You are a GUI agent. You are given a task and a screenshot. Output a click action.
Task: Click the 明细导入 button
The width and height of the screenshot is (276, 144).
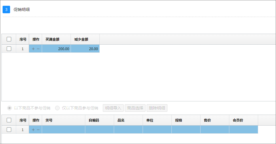click(x=113, y=108)
